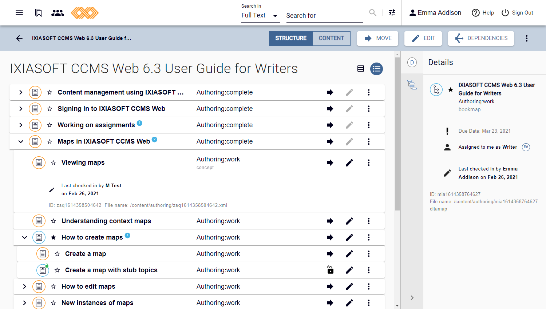546x309 pixels.
Task: Click Sign Out
Action: (517, 13)
